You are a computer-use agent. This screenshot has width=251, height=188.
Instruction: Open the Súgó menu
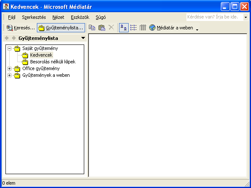101,17
